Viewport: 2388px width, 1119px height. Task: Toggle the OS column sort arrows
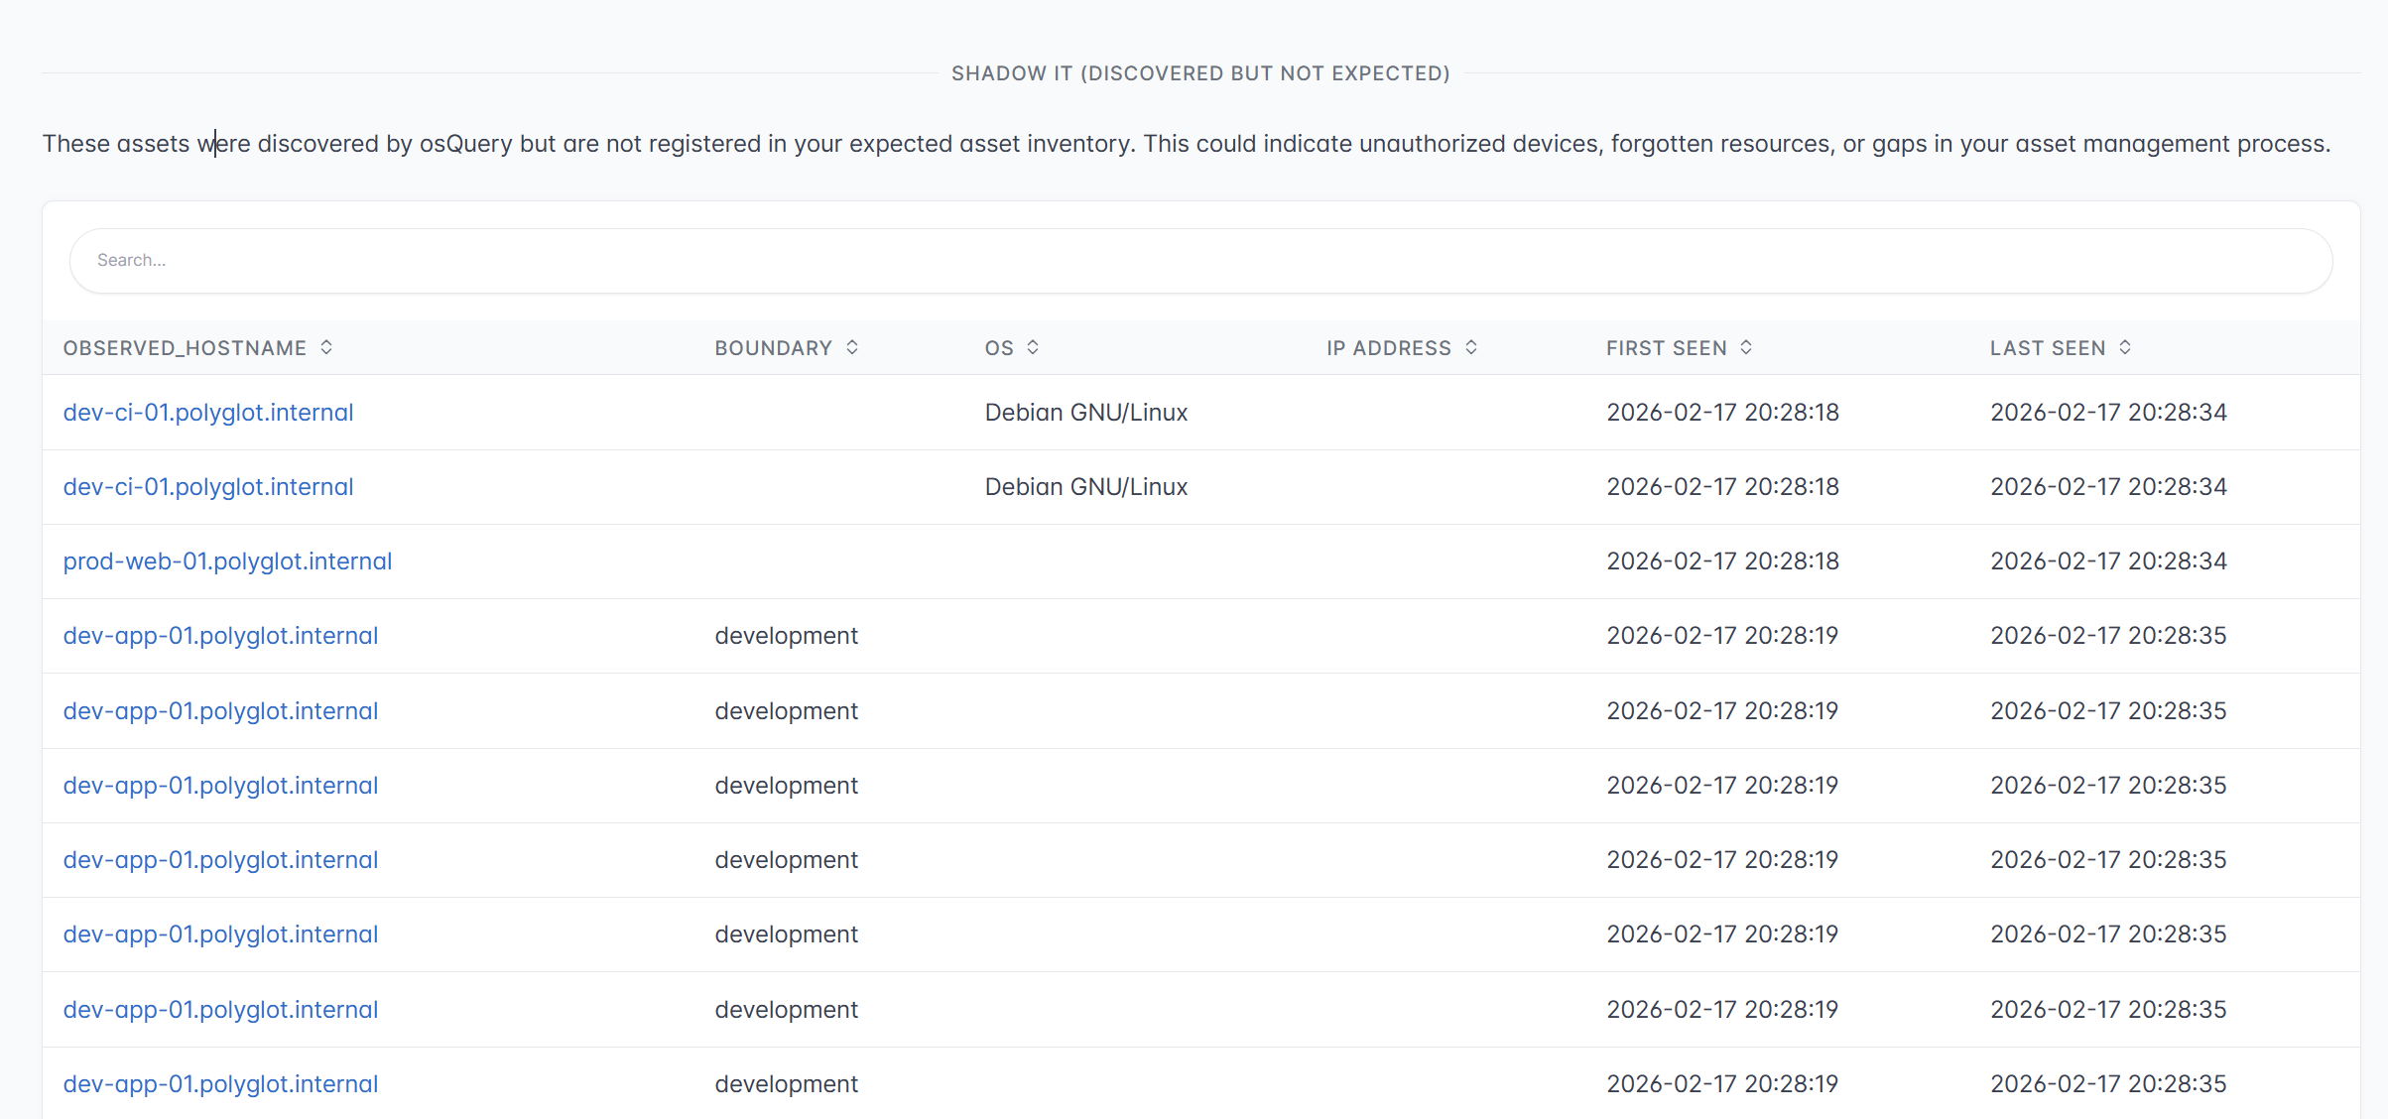coord(1033,347)
